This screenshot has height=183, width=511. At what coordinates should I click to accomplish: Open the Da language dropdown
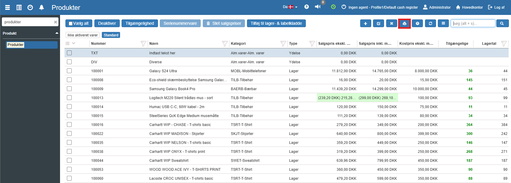(290, 7)
